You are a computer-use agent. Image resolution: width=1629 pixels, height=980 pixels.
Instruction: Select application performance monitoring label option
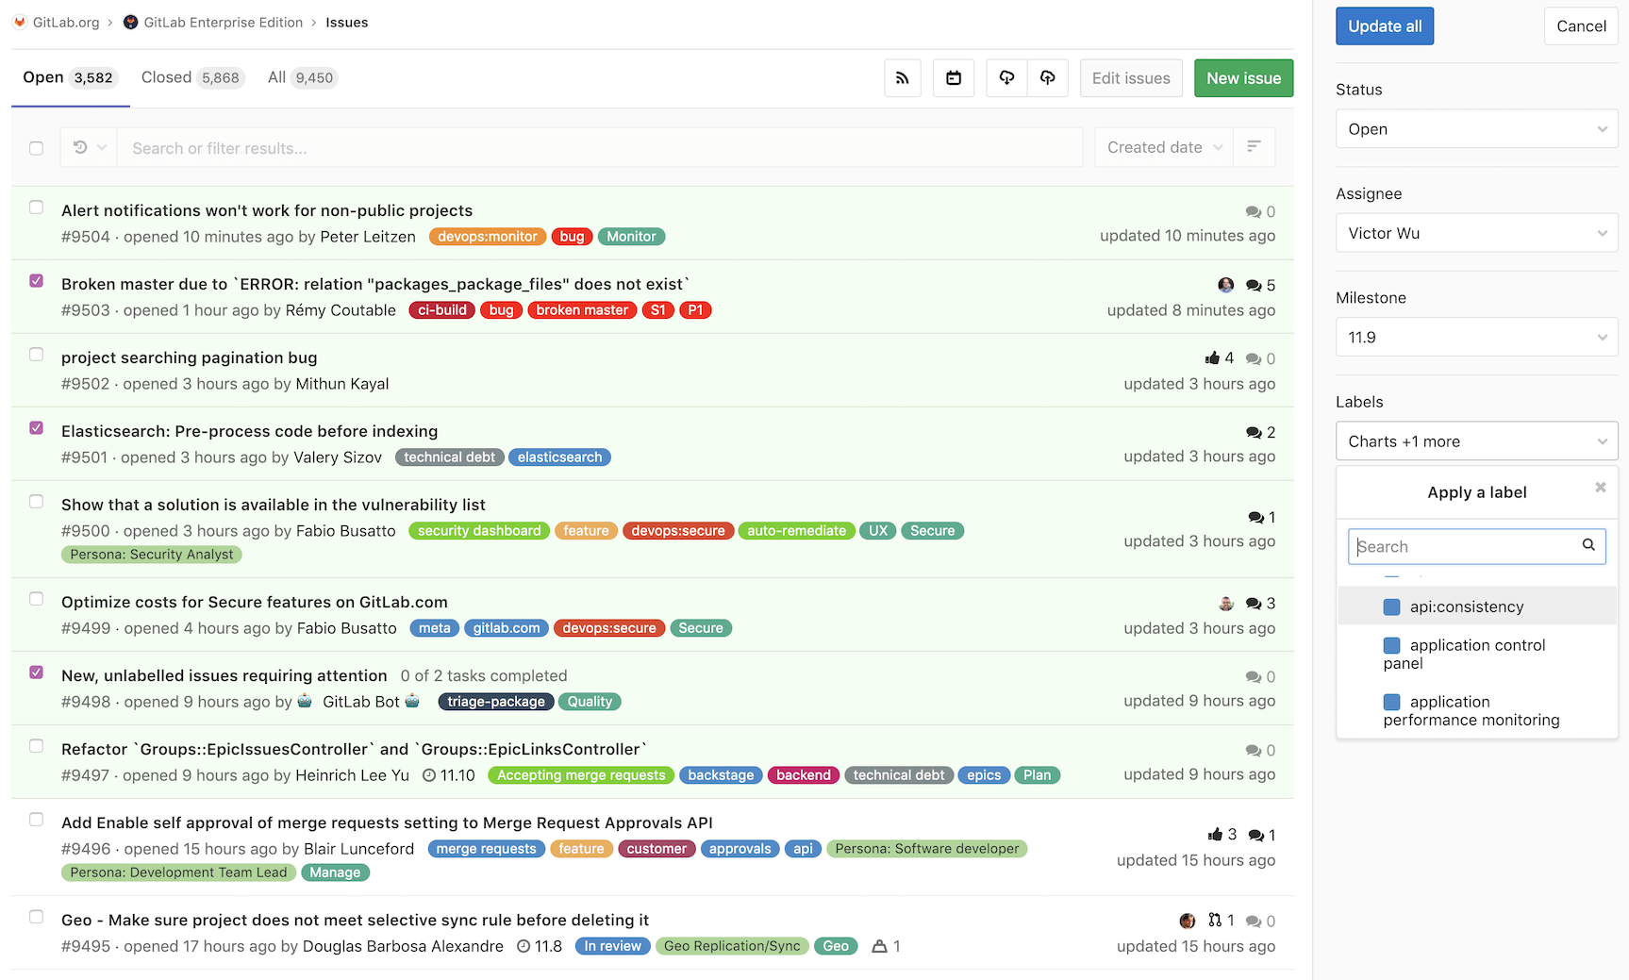pos(1476,710)
